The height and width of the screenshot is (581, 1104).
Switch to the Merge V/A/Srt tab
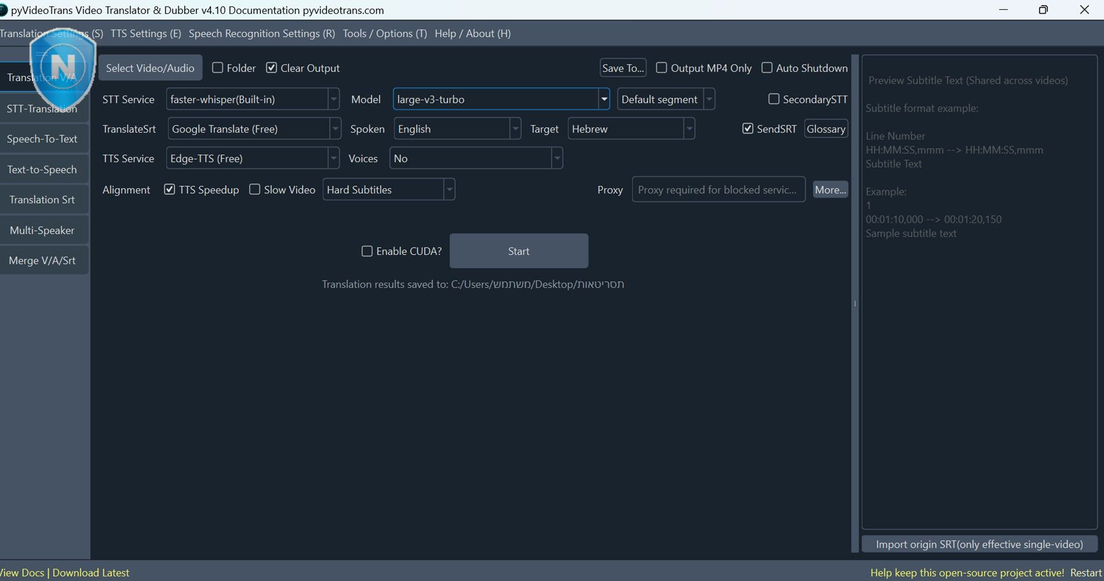coord(43,260)
